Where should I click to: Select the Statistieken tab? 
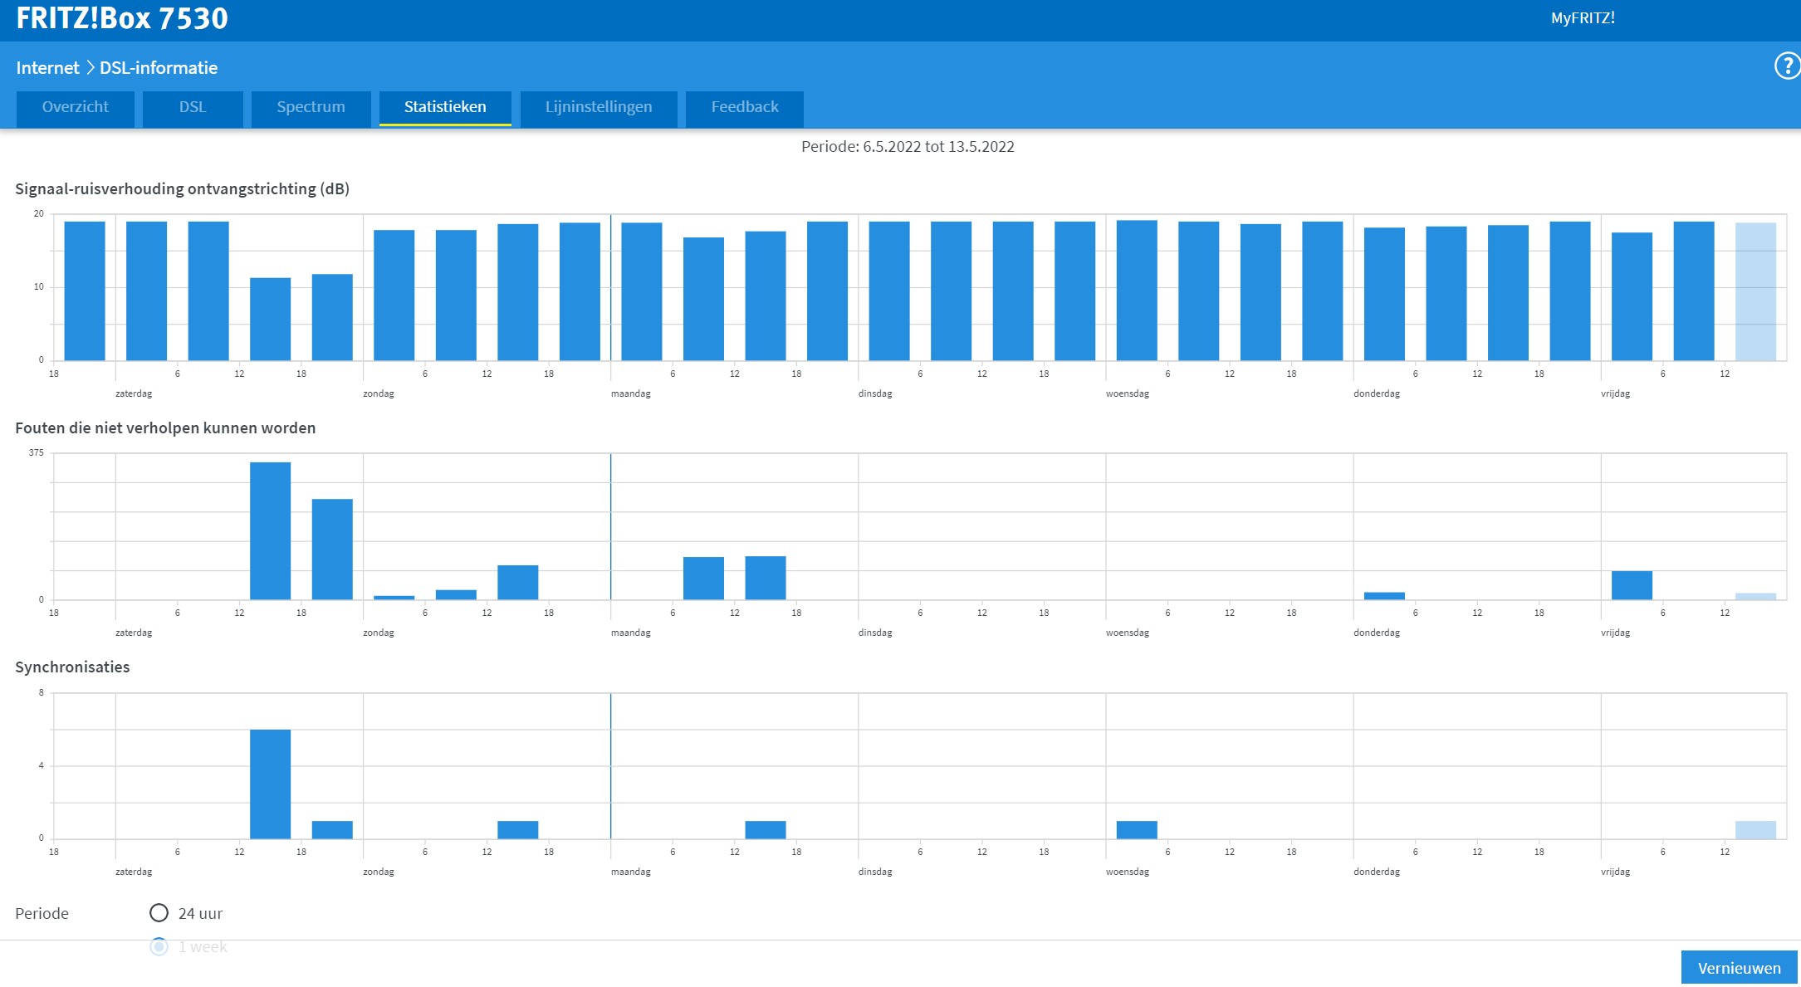tap(445, 107)
